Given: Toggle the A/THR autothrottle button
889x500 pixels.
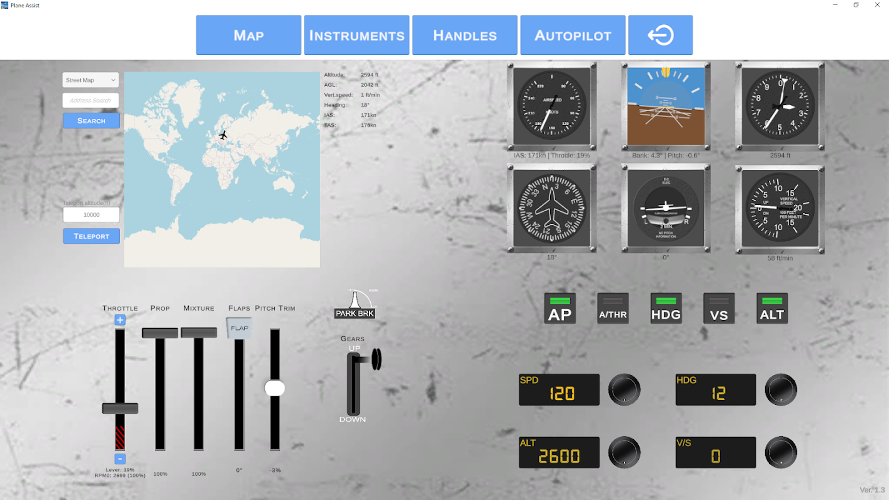Looking at the screenshot, I should (x=613, y=308).
